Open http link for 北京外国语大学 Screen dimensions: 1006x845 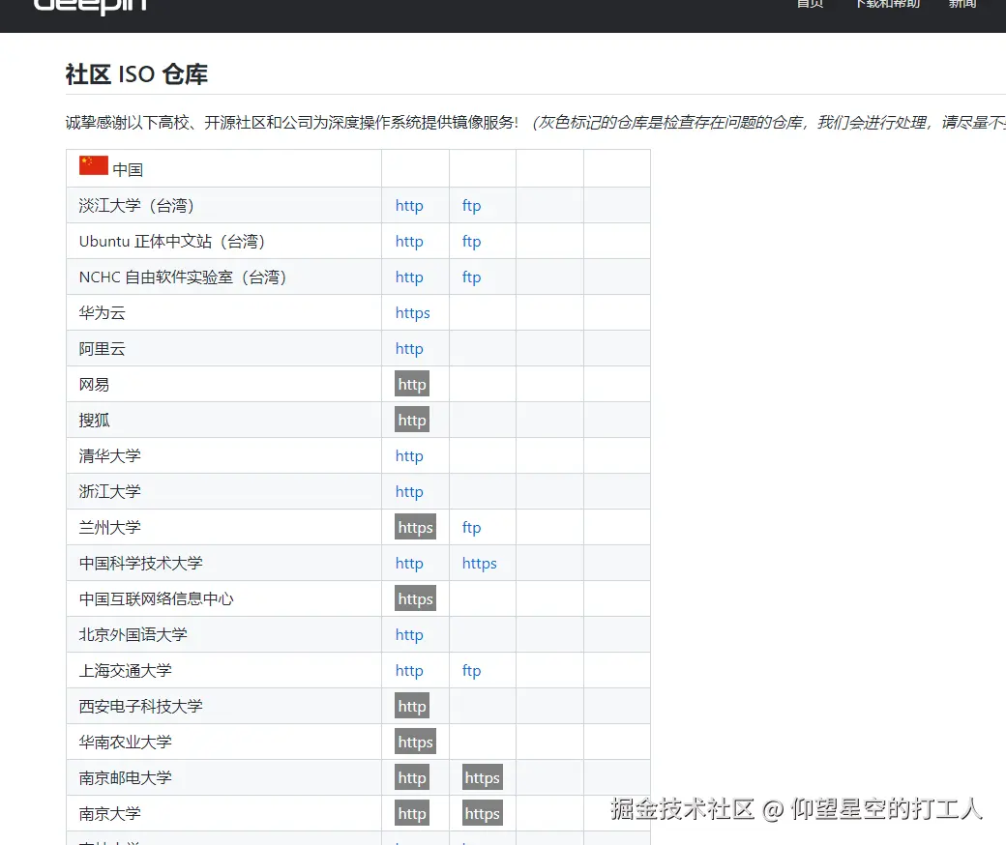[409, 634]
